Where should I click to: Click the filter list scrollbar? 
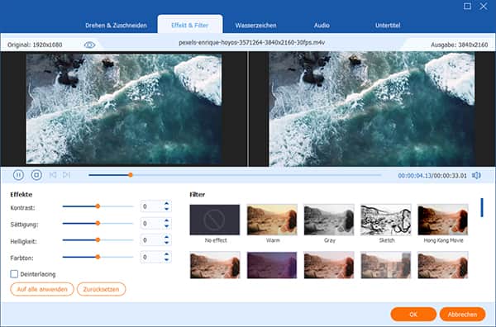click(x=482, y=207)
